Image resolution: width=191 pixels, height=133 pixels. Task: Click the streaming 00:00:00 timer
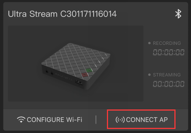click(x=169, y=84)
